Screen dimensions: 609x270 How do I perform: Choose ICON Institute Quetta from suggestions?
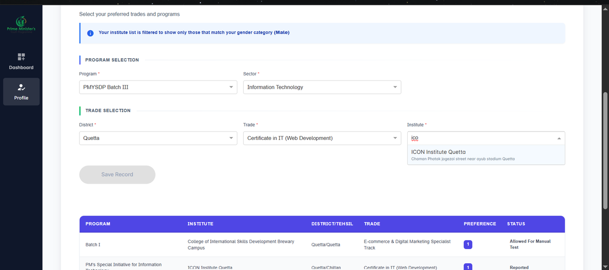point(486,155)
